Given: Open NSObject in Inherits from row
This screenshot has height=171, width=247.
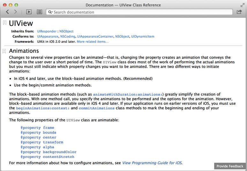Looking at the screenshot, I should (66, 31).
